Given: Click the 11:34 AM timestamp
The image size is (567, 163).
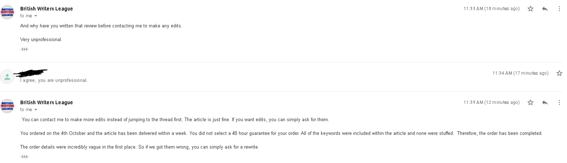Looking at the screenshot, I should (x=520, y=73).
